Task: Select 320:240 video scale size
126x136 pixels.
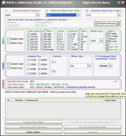Action: [x=28, y=47]
